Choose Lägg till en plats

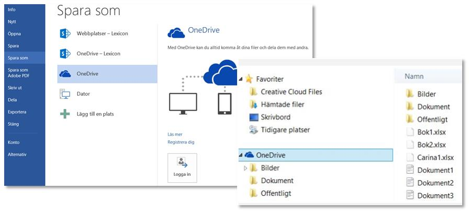tap(107, 114)
